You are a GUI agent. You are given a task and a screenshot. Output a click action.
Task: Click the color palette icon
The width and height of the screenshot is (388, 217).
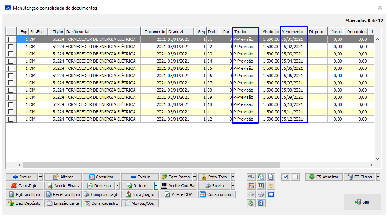[x=271, y=186]
